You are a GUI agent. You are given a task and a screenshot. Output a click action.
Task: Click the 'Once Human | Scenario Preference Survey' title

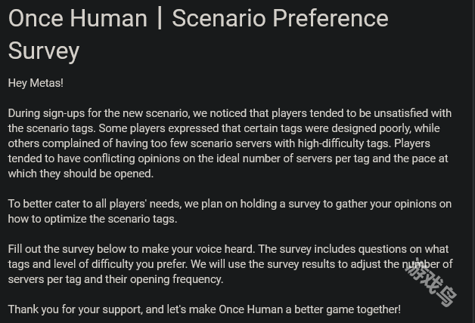(198, 34)
